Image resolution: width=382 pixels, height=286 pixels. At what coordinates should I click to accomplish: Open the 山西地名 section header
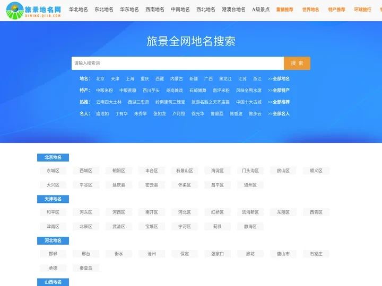53,282
